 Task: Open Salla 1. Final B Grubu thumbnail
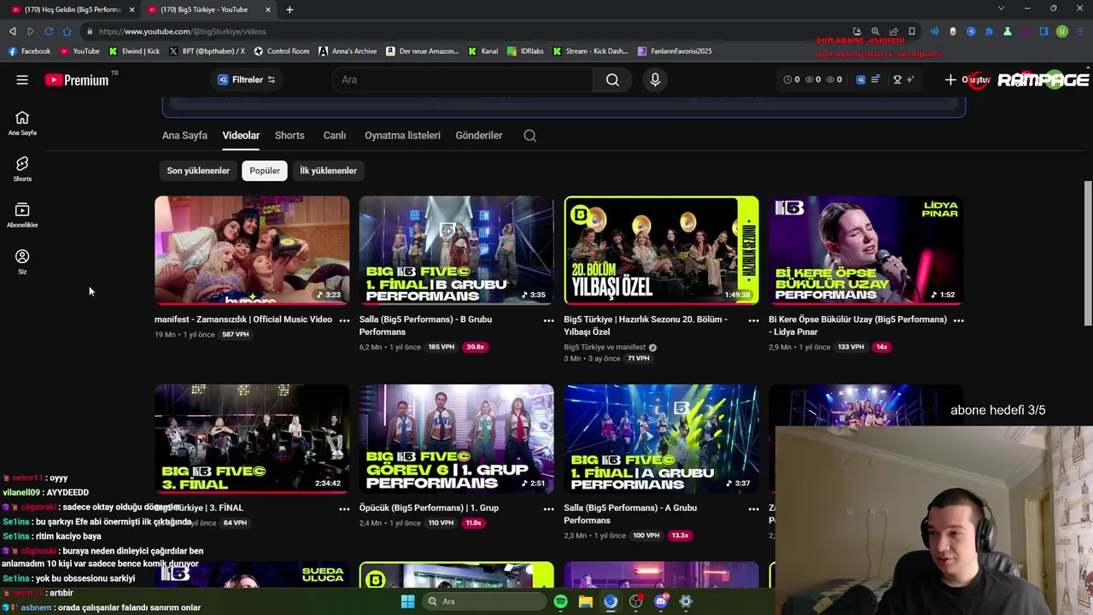456,250
